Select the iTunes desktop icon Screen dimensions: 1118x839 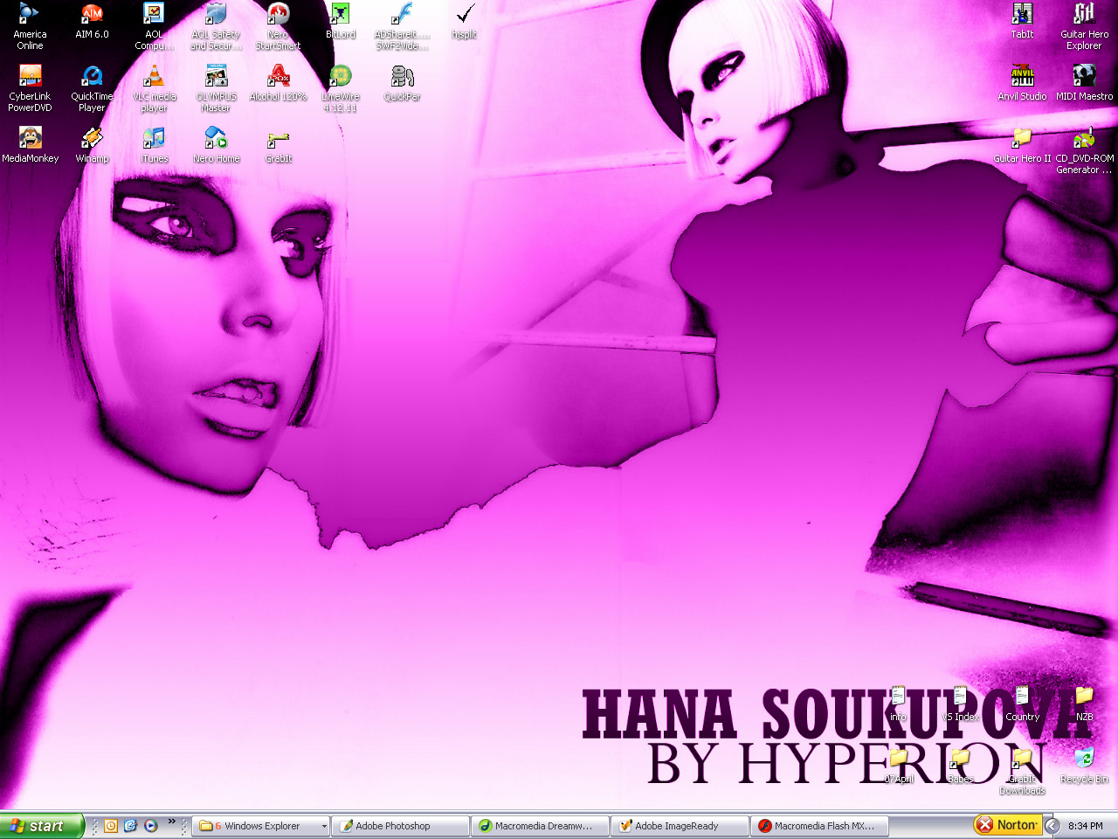pyautogui.click(x=154, y=140)
